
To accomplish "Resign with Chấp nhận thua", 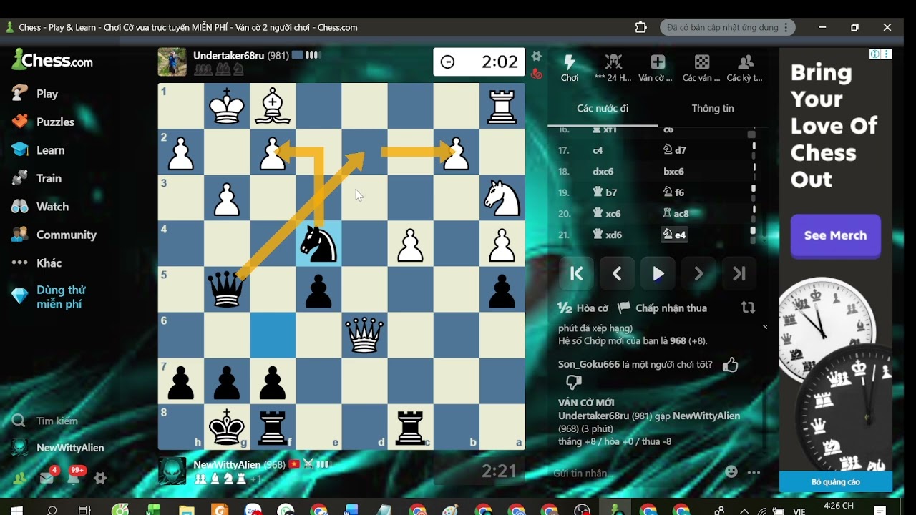I will click(x=663, y=308).
